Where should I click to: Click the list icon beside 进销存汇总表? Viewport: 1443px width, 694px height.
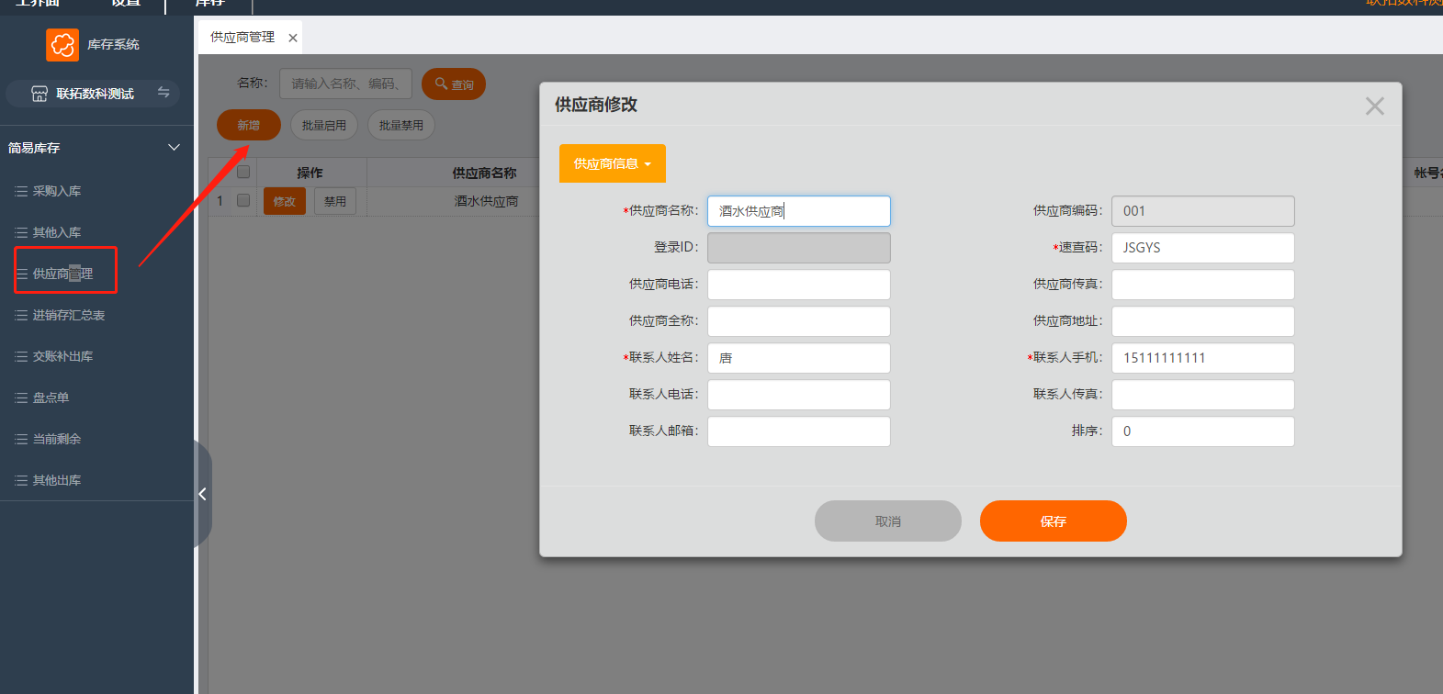21,315
